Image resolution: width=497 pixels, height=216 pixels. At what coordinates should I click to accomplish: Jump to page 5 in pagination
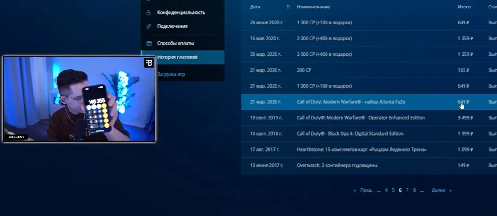click(393, 190)
